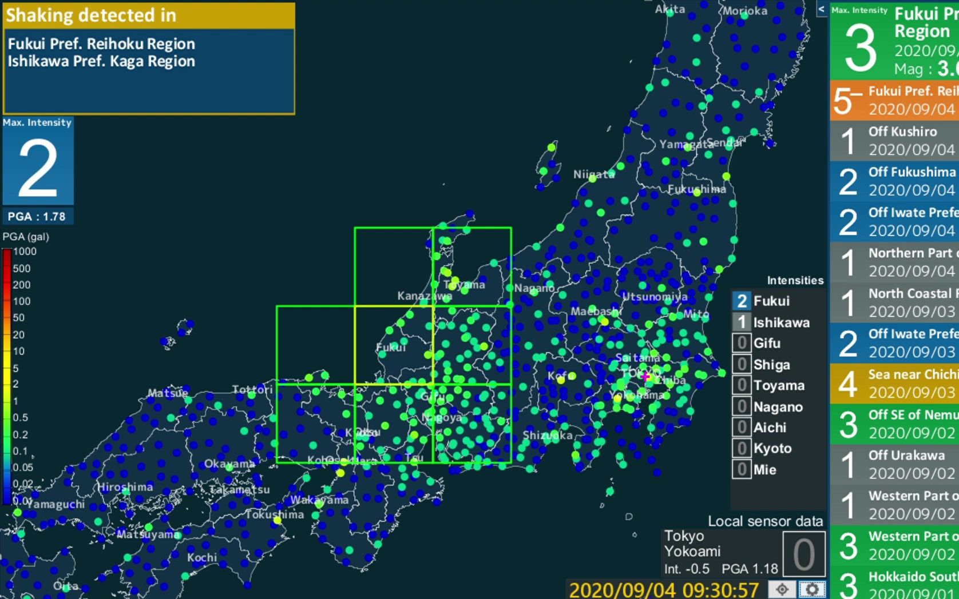Select the intensity 3 Fukui Pref earthquake entry
959x599 pixels.
pos(894,41)
